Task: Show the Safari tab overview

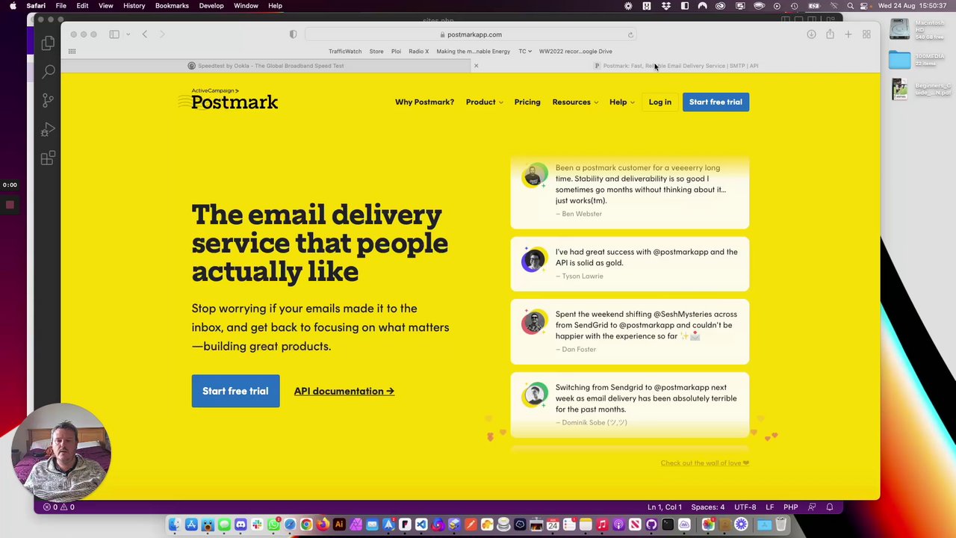Action: [x=866, y=34]
